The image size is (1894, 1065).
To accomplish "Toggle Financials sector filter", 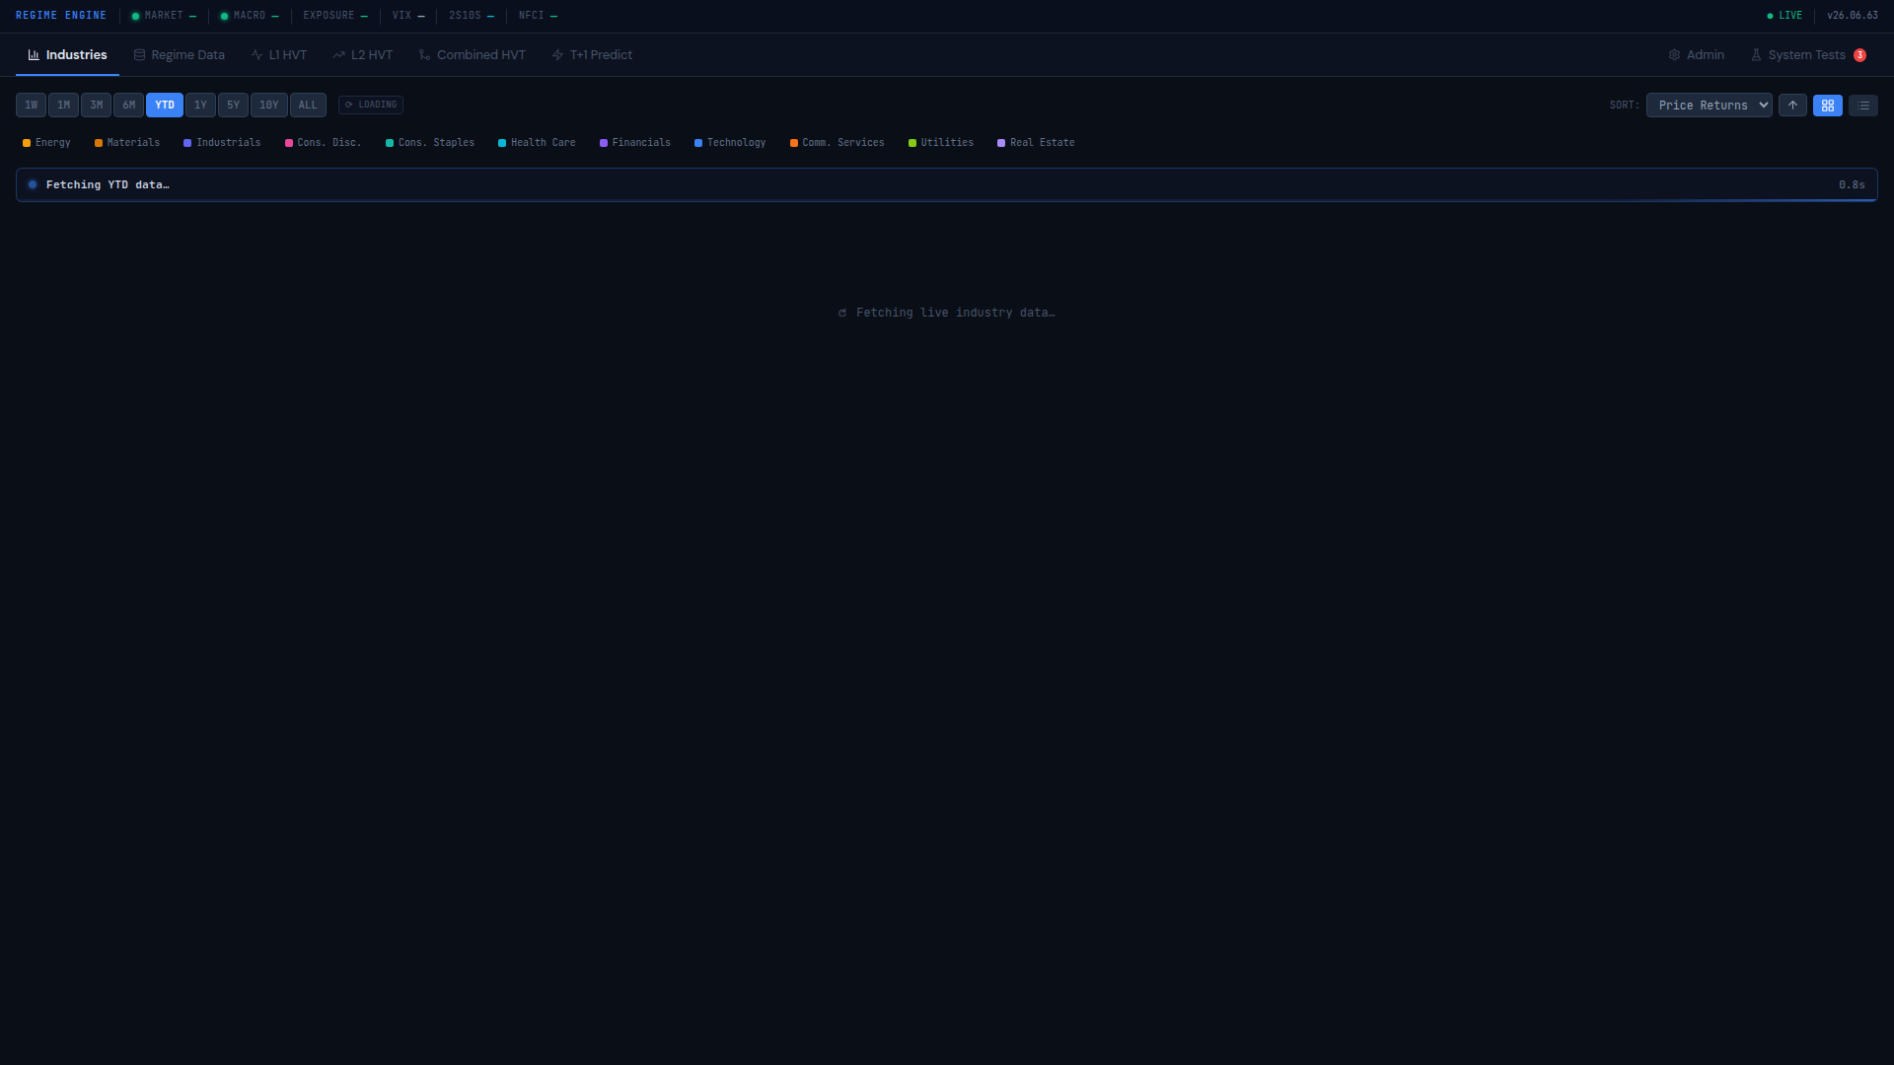I will [x=635, y=143].
